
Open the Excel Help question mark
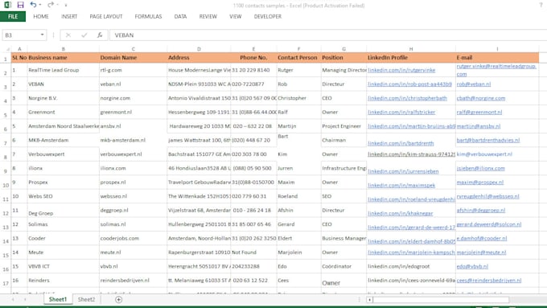[x=541, y=5]
